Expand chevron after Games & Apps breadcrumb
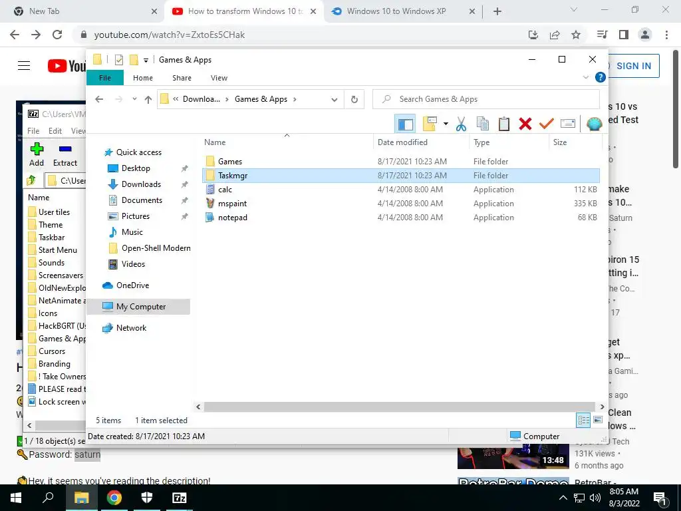The height and width of the screenshot is (511, 681). pyautogui.click(x=295, y=99)
